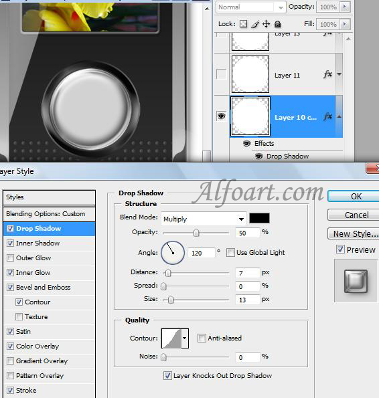The height and width of the screenshot is (398, 379).
Task: Uncheck the Drop Shadow style checkbox
Action: click(x=10, y=229)
